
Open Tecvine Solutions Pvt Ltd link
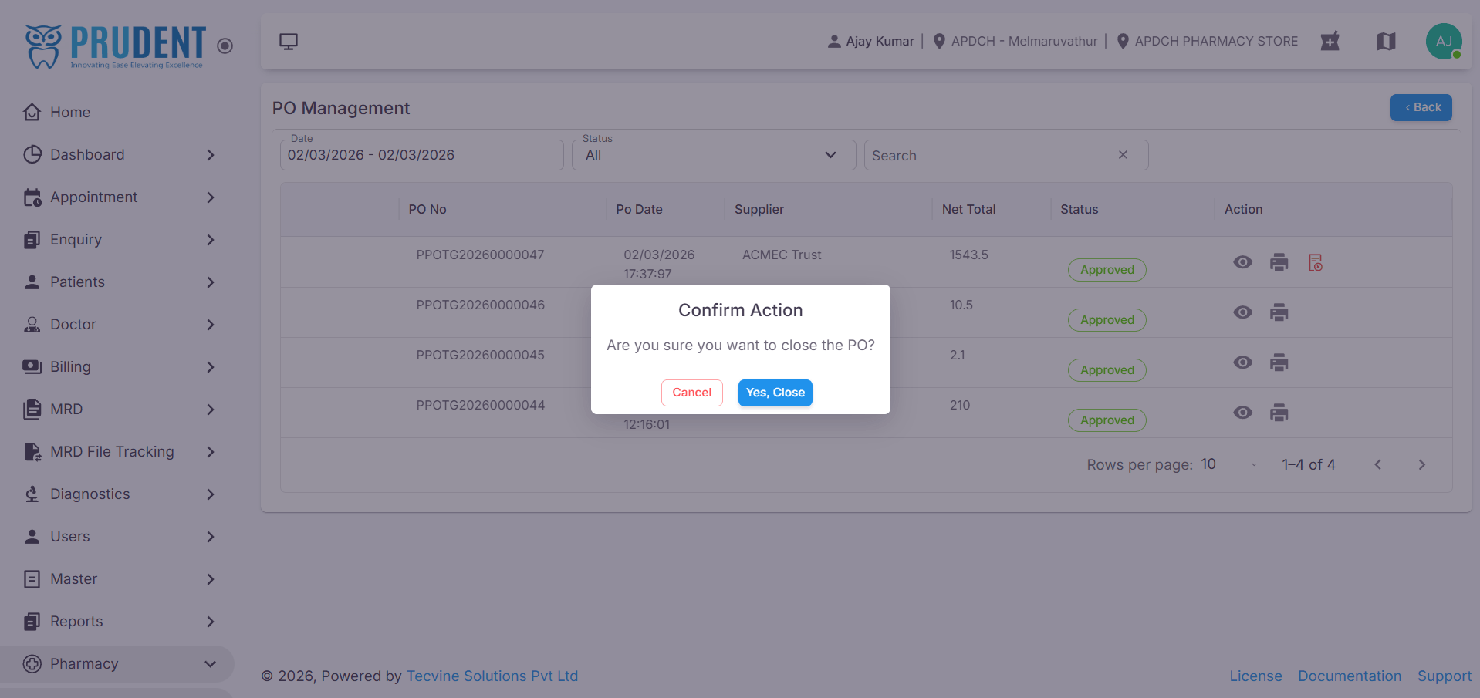[x=492, y=676]
